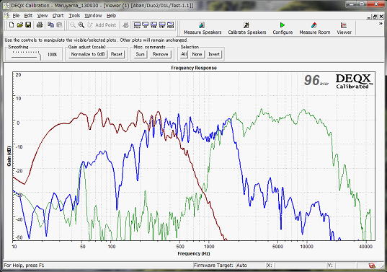
Task: Open the Chart menu
Action: click(58, 16)
